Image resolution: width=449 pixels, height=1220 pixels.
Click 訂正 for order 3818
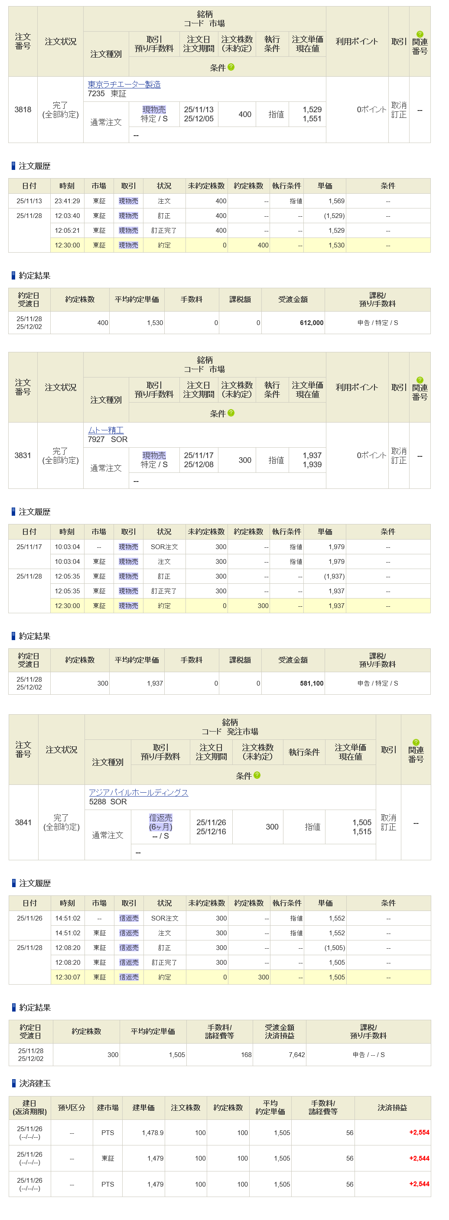coord(398,114)
